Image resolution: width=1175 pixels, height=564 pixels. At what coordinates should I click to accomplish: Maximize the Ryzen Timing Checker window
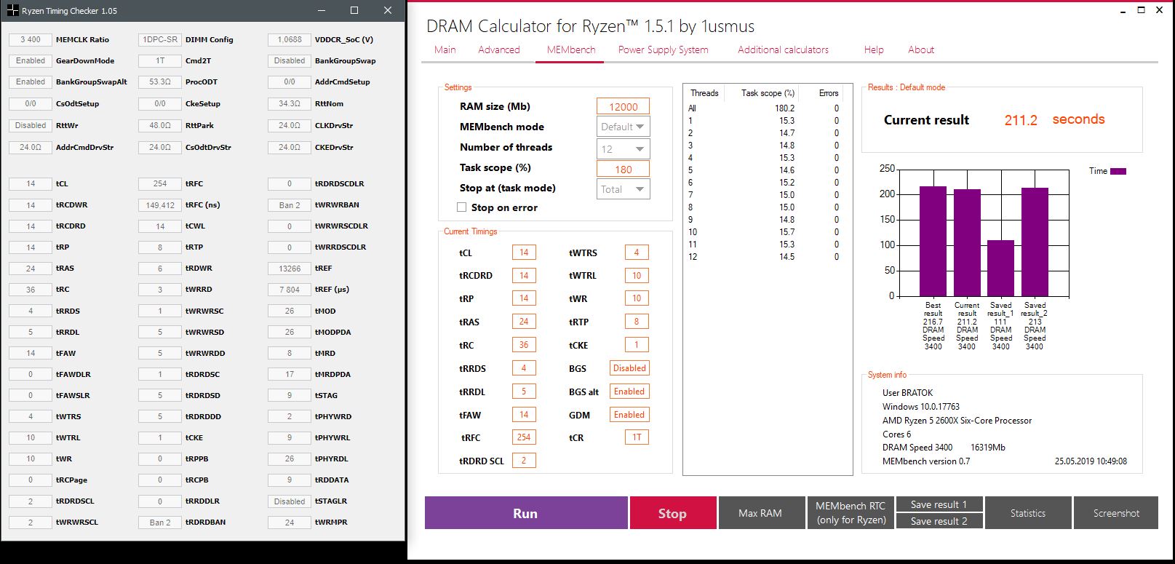(x=354, y=11)
